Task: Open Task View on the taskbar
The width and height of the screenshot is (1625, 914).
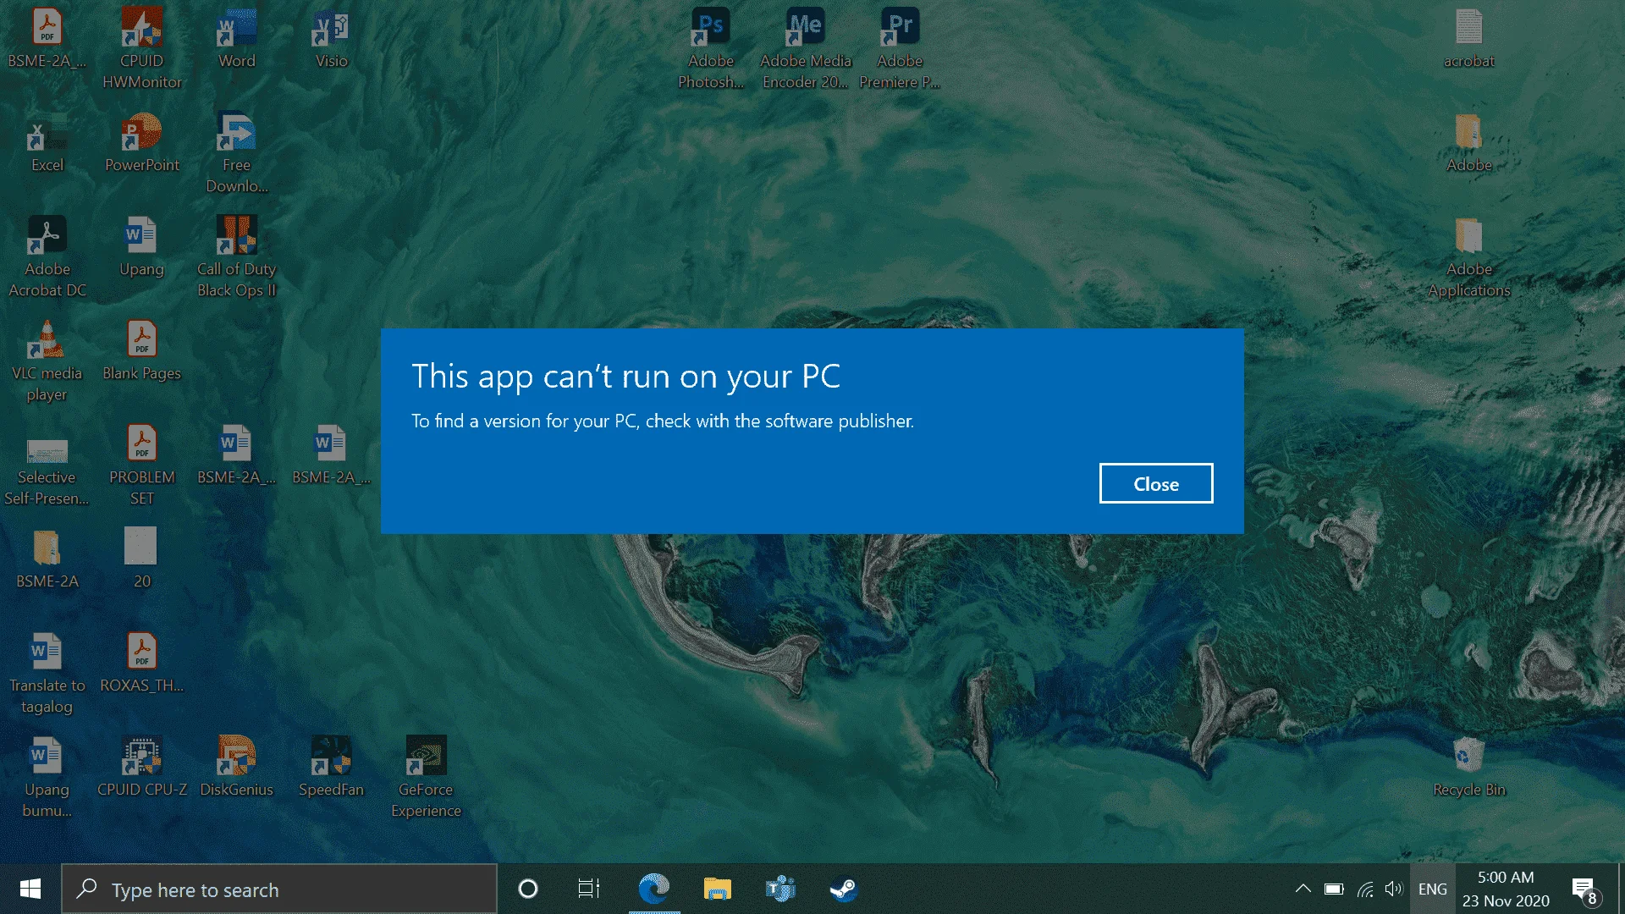Action: tap(589, 889)
